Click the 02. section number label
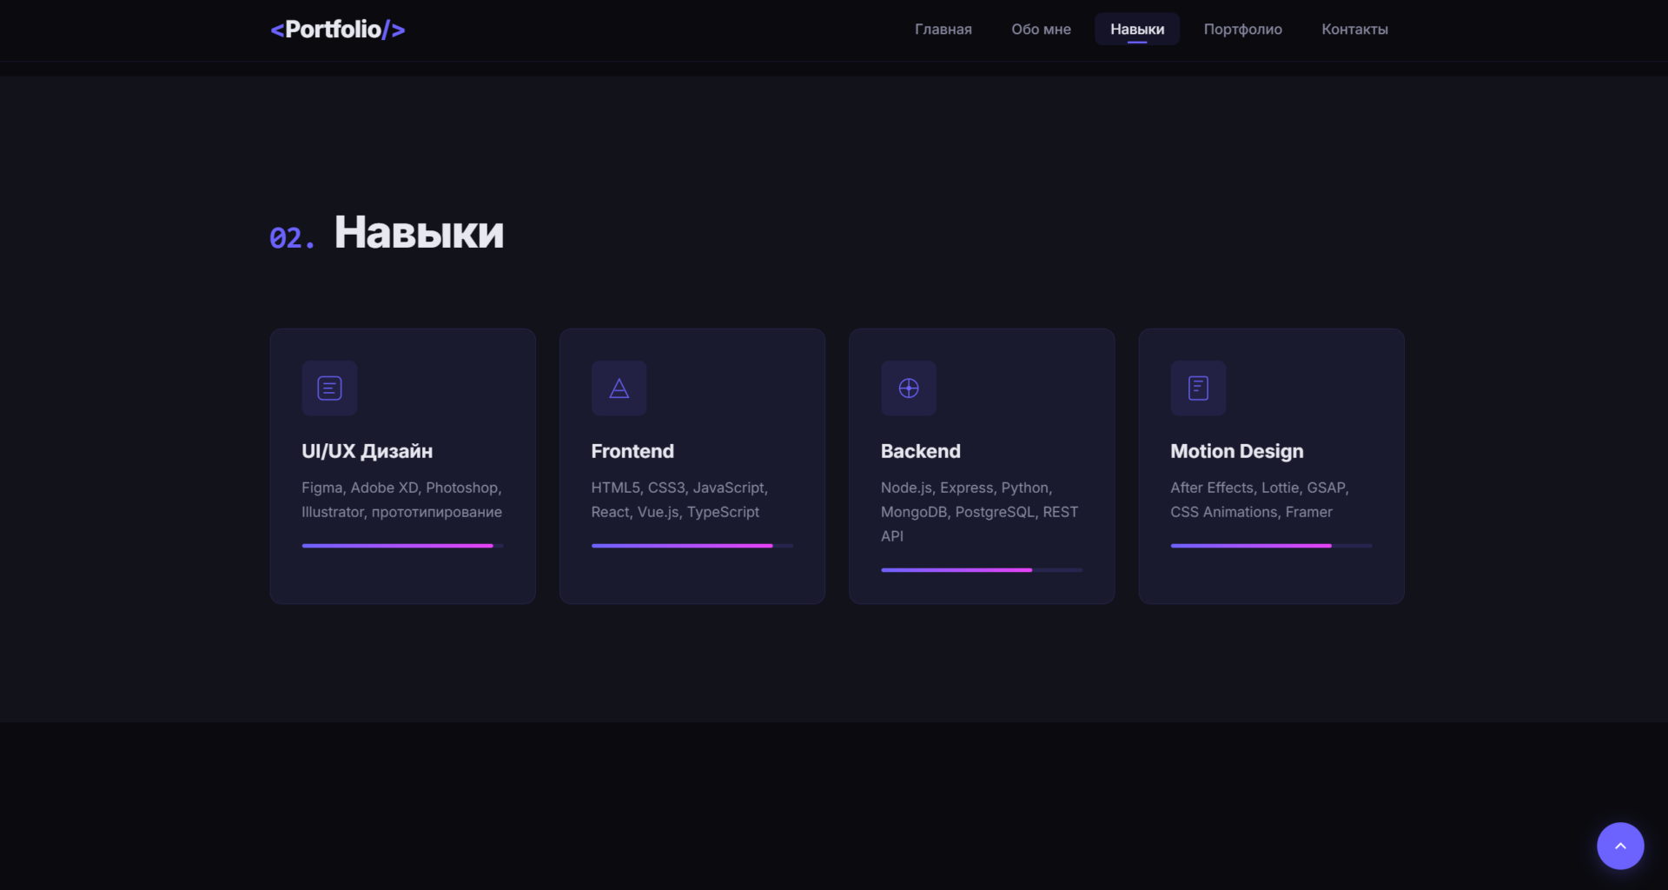 pyautogui.click(x=292, y=238)
